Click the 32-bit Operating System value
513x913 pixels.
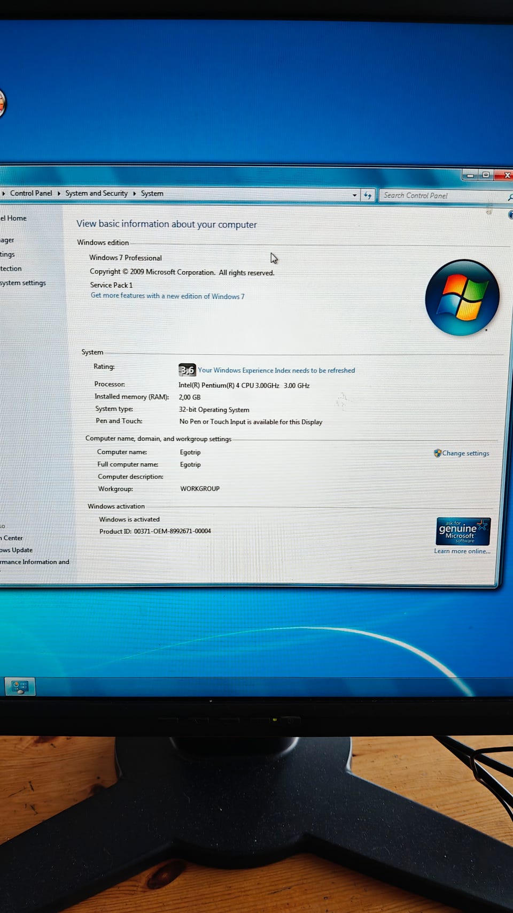point(214,410)
